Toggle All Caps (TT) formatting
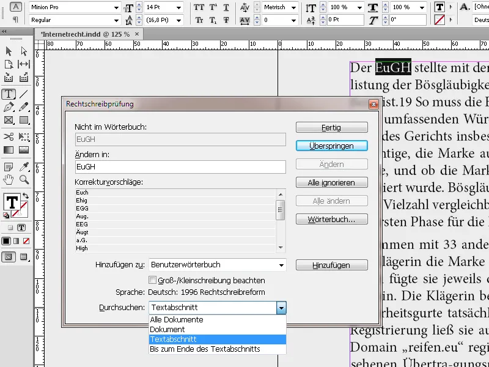 (199, 7)
